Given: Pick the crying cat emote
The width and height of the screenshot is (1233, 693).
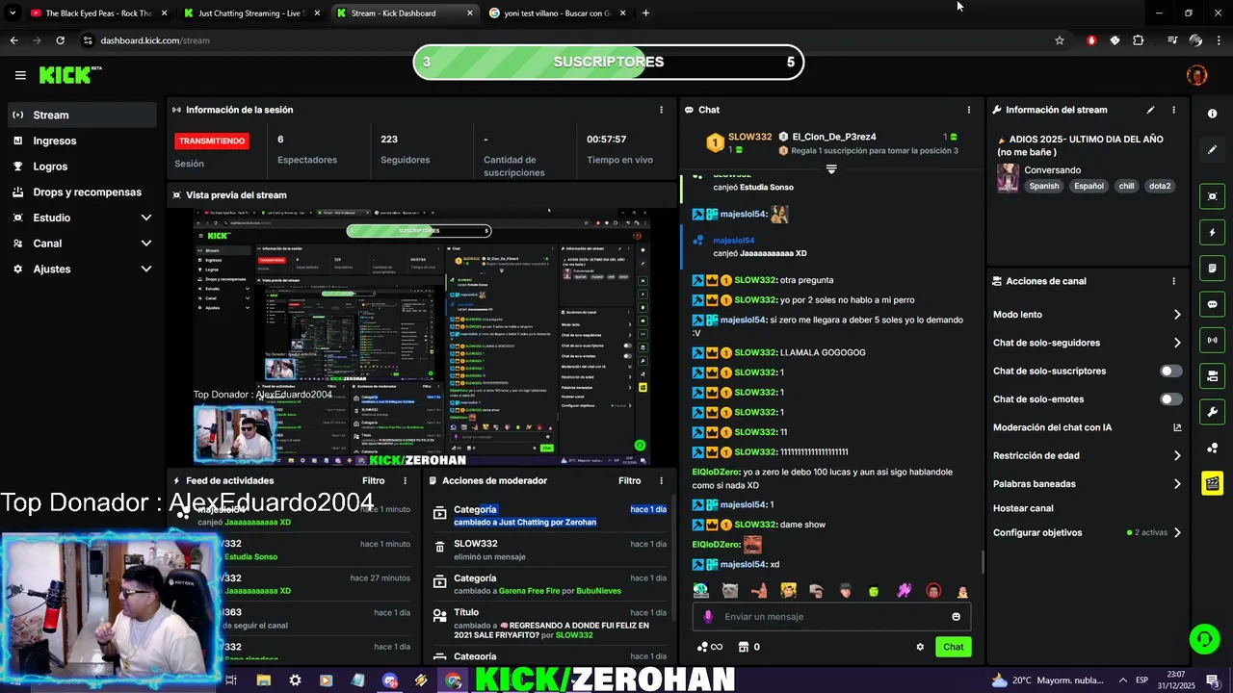Looking at the screenshot, I should click(x=730, y=591).
